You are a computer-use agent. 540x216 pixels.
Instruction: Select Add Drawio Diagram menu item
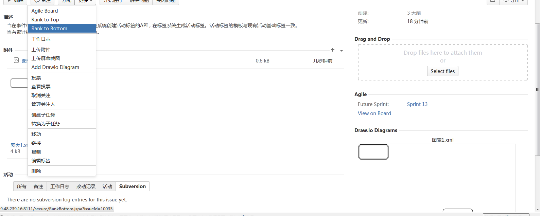tap(55, 67)
